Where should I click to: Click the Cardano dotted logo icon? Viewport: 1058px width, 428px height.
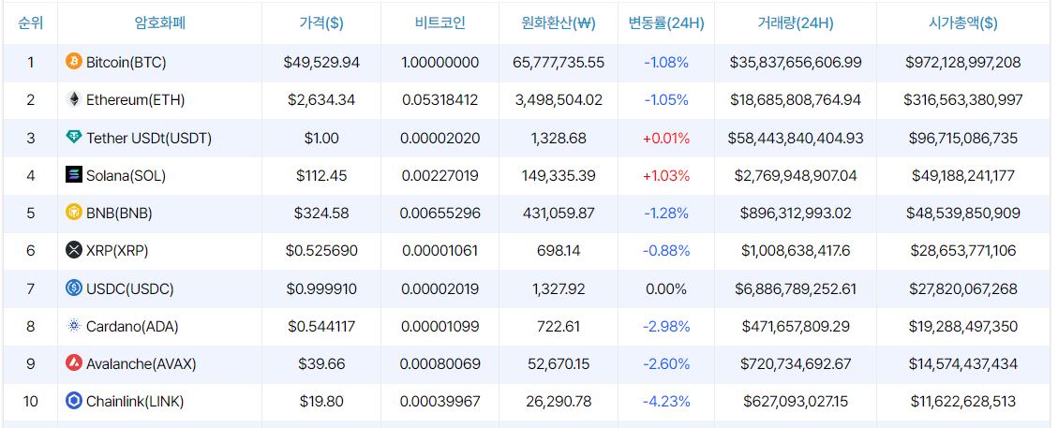[73, 326]
